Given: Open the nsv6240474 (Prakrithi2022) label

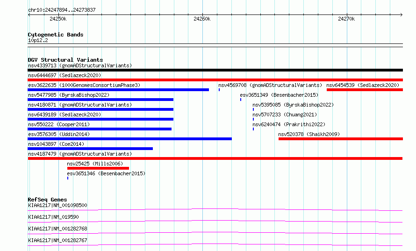Looking at the screenshot, I should (289, 124).
